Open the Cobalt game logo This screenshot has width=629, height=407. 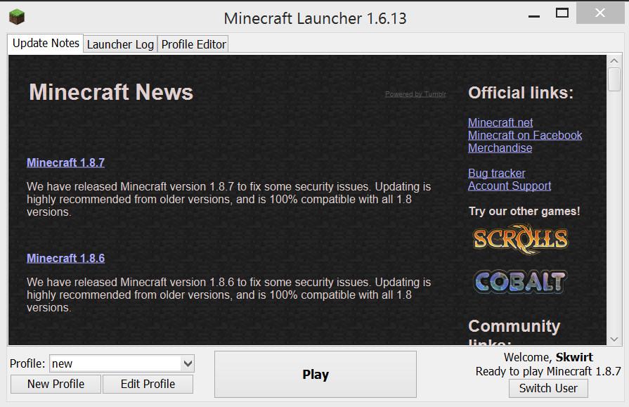click(520, 281)
